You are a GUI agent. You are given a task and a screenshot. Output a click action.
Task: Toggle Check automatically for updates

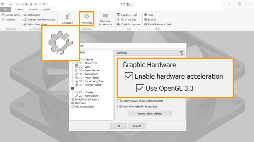(119, 106)
